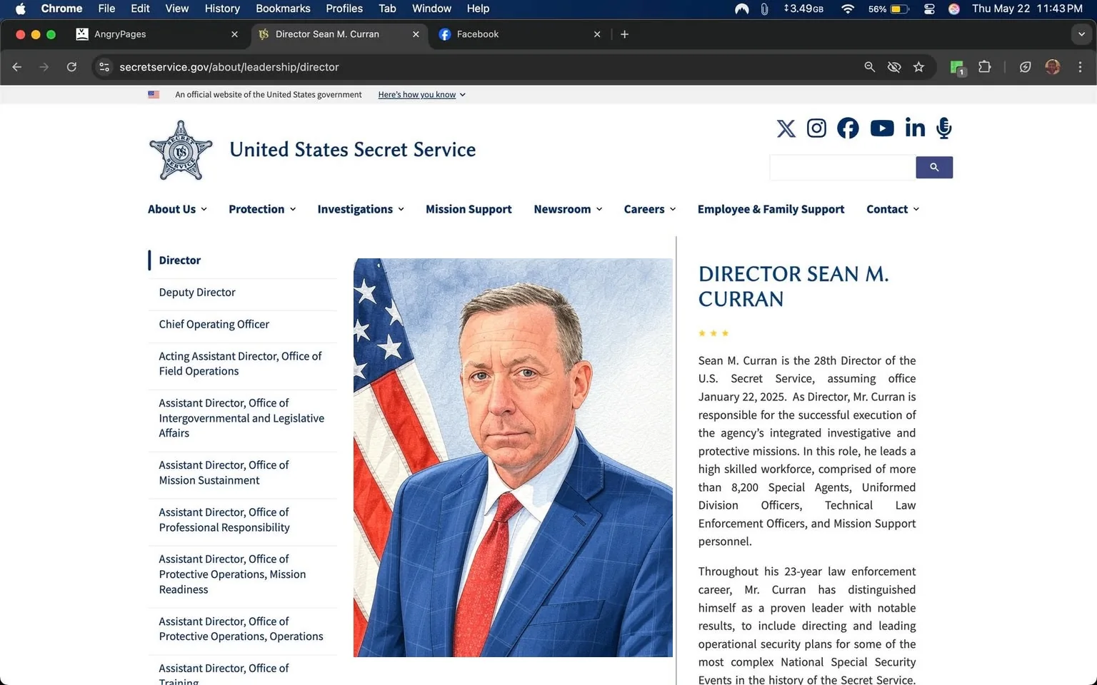Viewport: 1097px width, 685px height.
Task: Open Intergovernmental and Legislative Affairs link
Action: pos(241,418)
